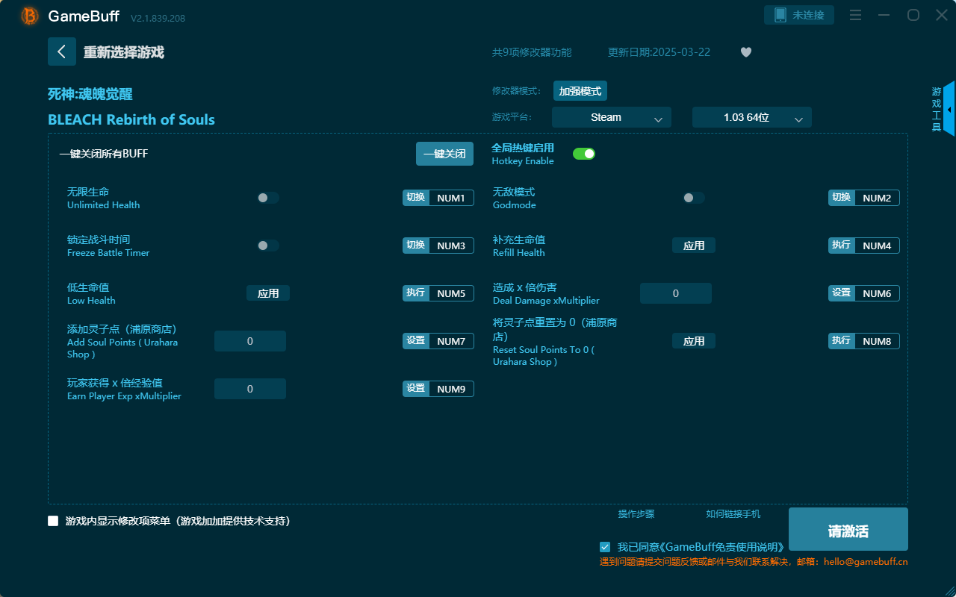This screenshot has height=597, width=956.
Task: Enable the Unlimited Health toggle
Action: 268,197
